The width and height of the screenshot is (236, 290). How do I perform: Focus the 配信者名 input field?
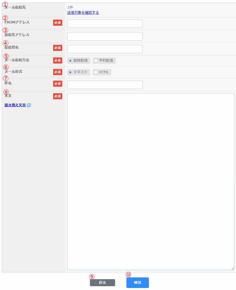[105, 49]
